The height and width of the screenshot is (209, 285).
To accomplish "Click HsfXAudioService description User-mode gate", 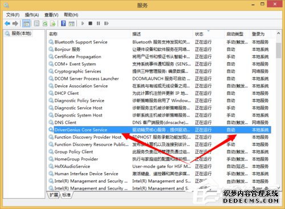I will 161,166.
